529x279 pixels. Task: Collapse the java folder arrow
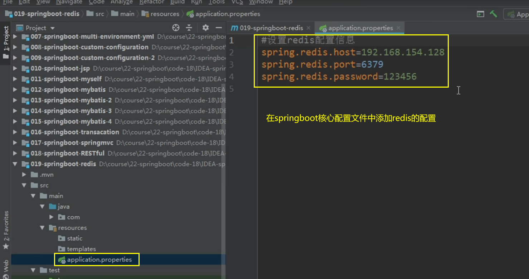(x=42, y=206)
